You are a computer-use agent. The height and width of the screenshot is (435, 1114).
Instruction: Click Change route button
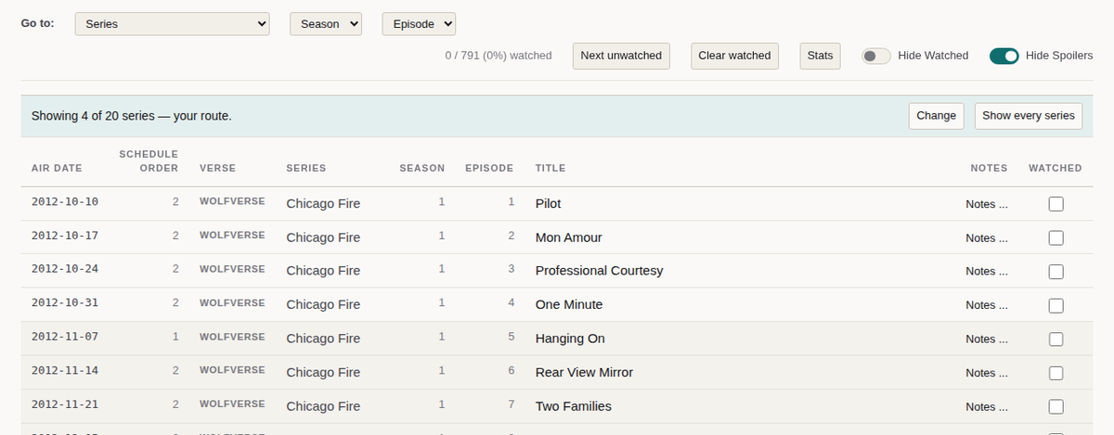[x=936, y=116]
